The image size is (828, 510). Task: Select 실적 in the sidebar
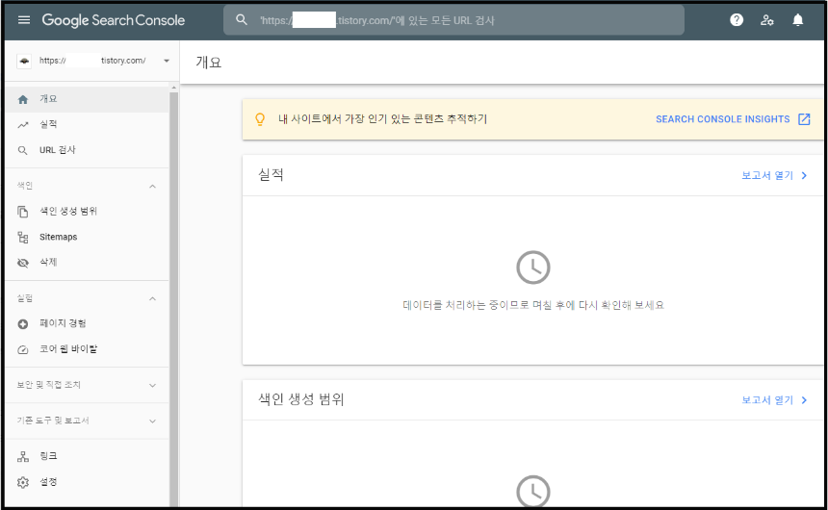click(87, 124)
